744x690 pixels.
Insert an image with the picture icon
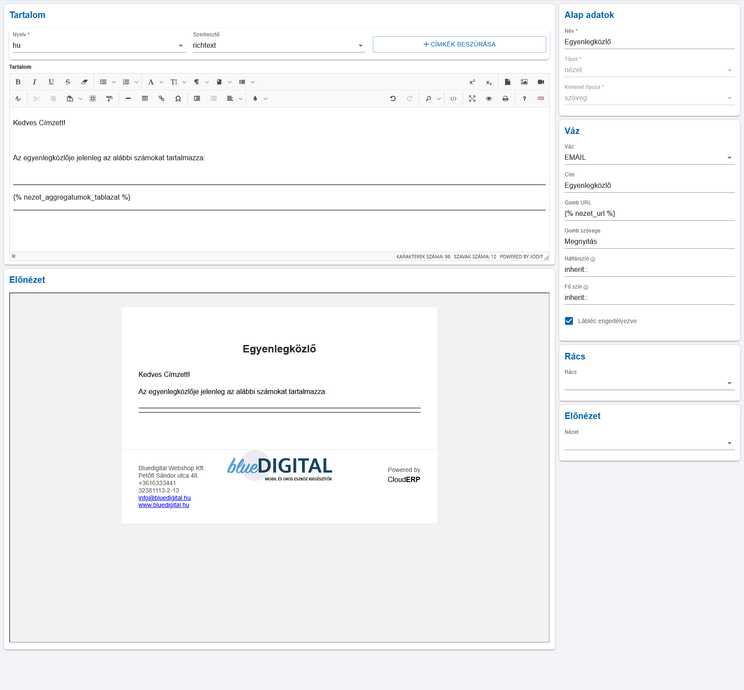tap(524, 82)
